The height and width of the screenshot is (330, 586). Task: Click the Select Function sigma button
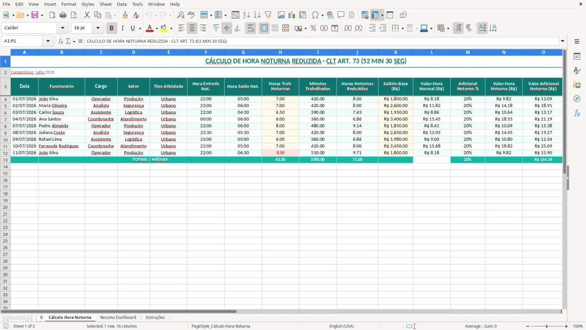(x=68, y=42)
